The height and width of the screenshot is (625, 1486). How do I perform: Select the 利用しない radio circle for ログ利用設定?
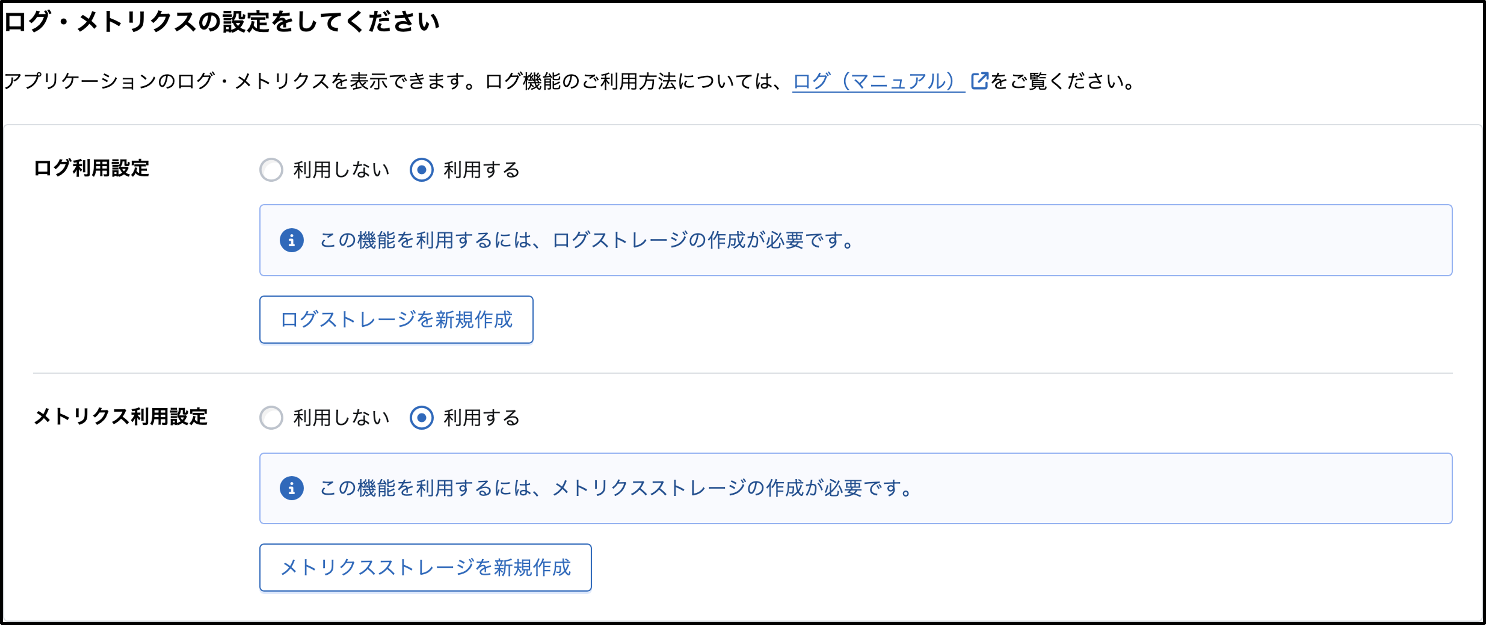271,170
